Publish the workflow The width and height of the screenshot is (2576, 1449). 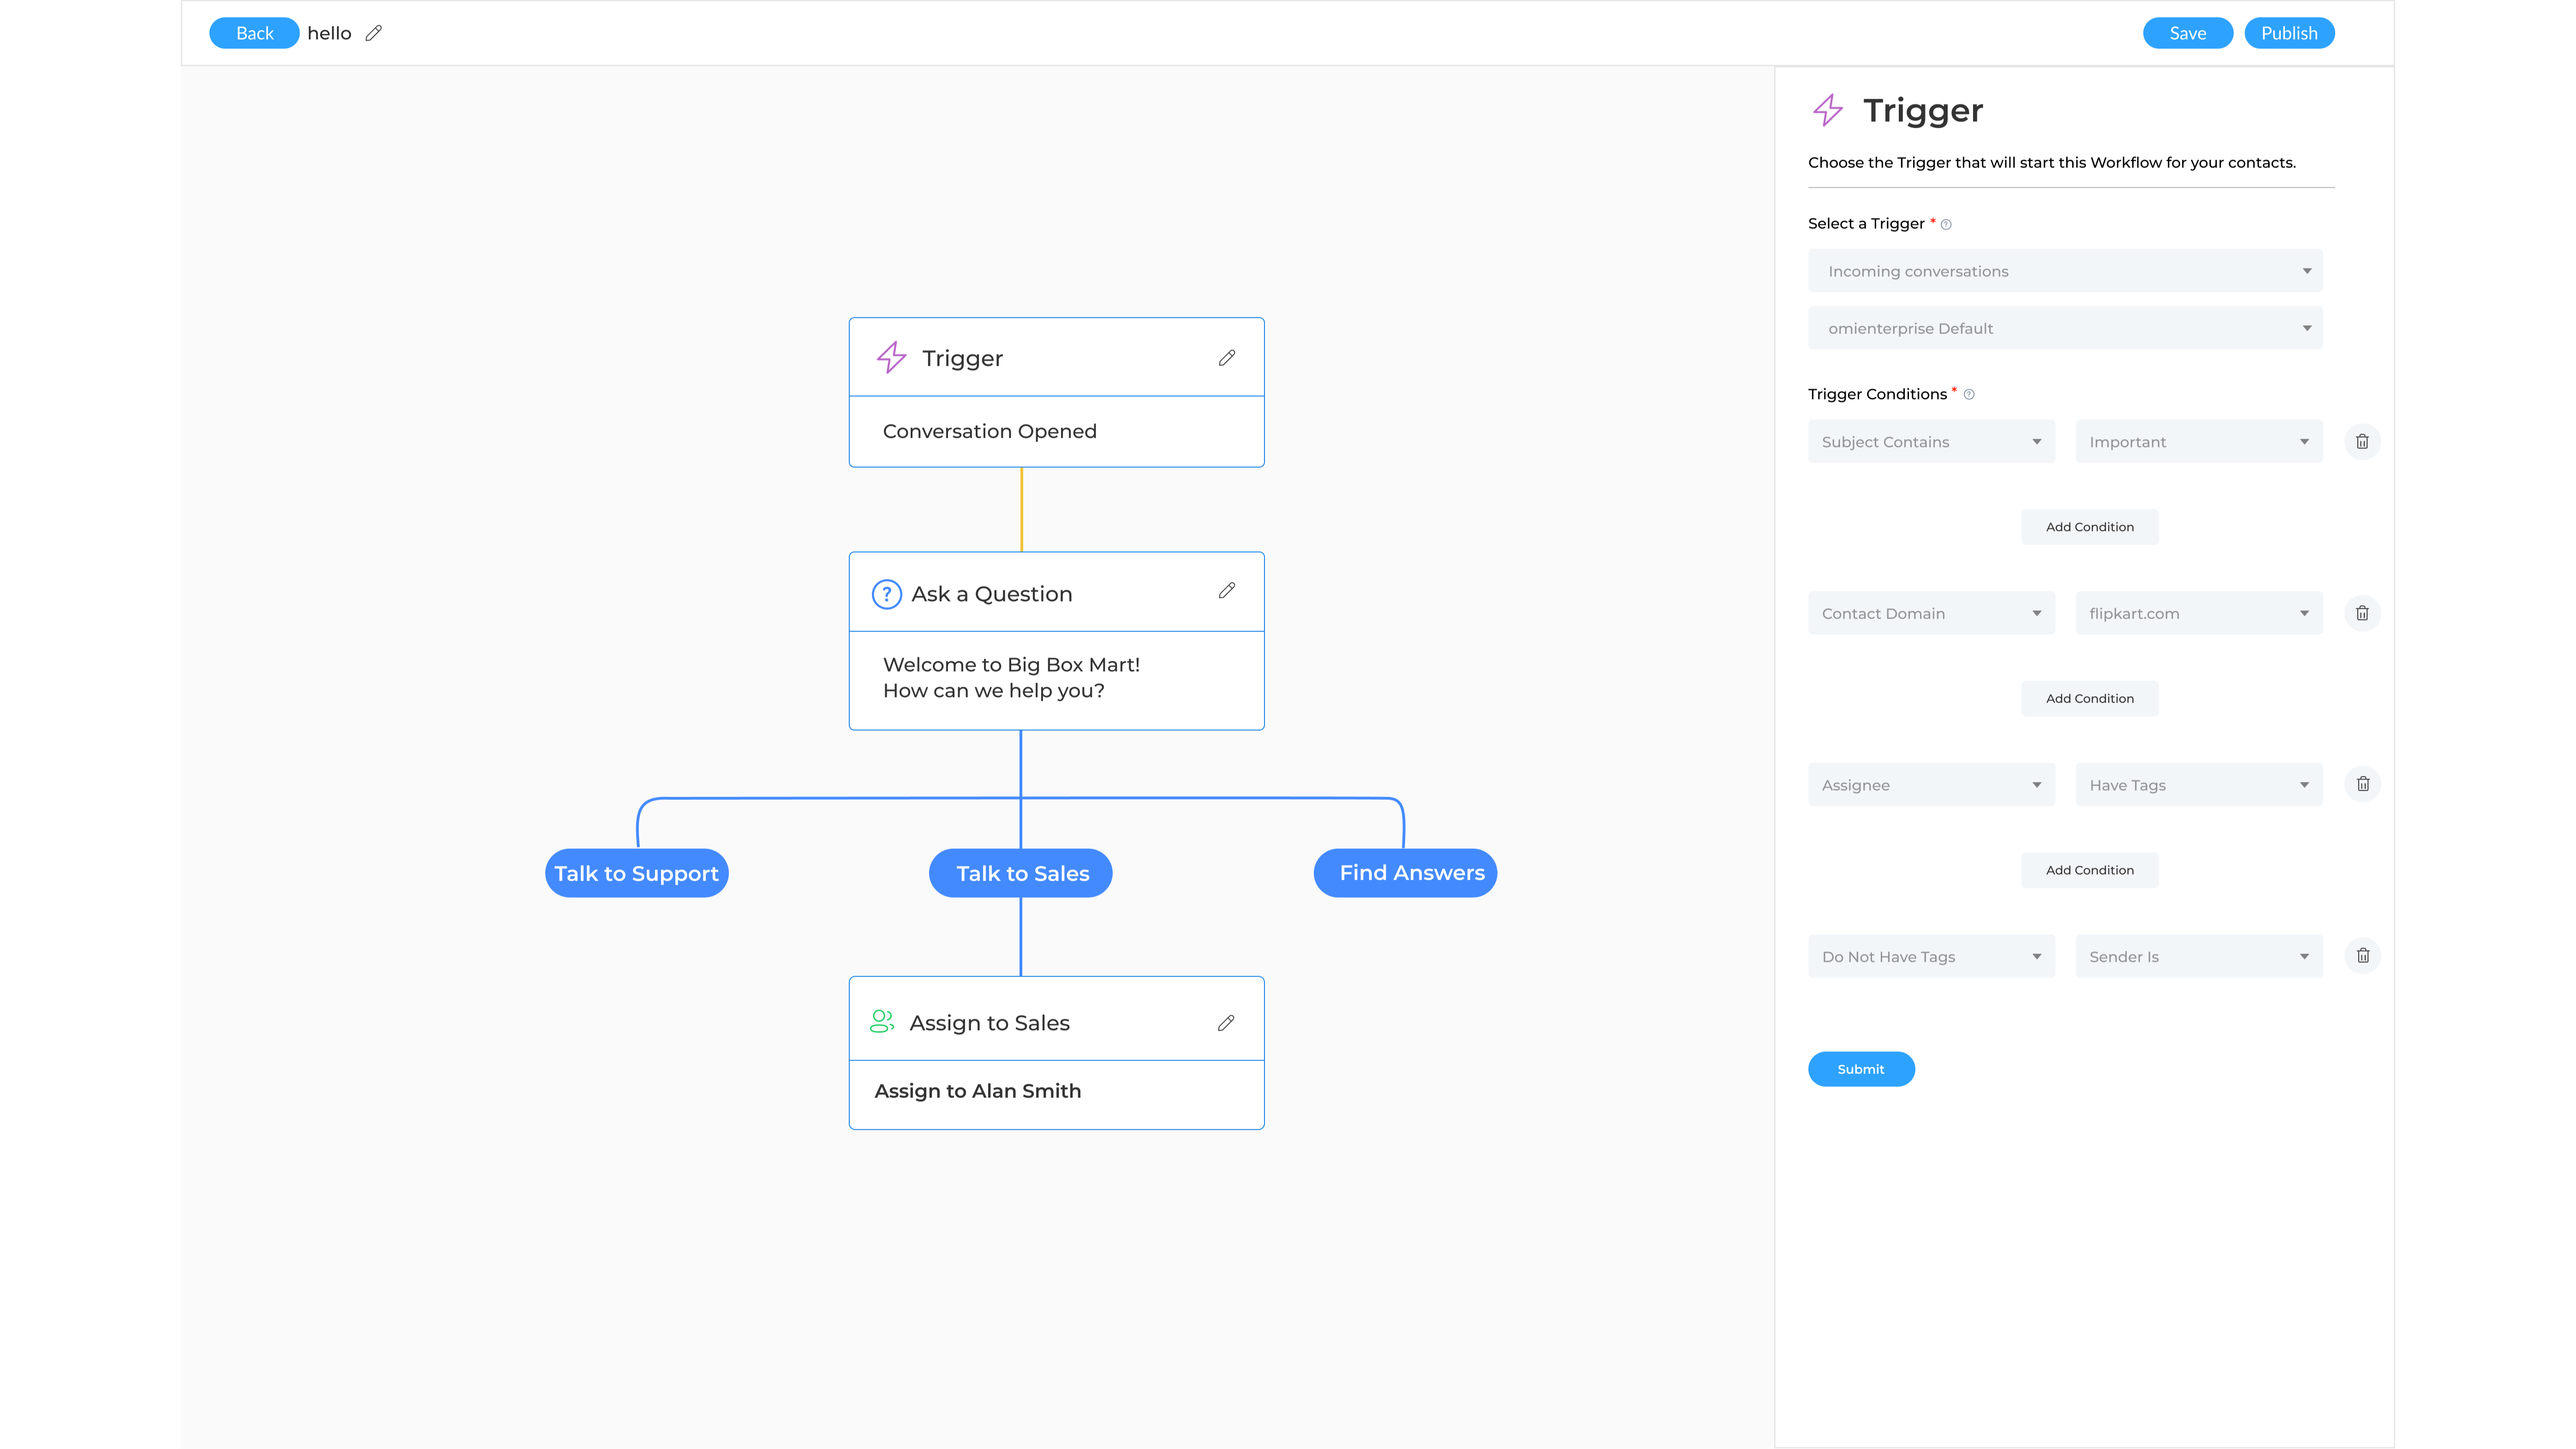point(2290,33)
